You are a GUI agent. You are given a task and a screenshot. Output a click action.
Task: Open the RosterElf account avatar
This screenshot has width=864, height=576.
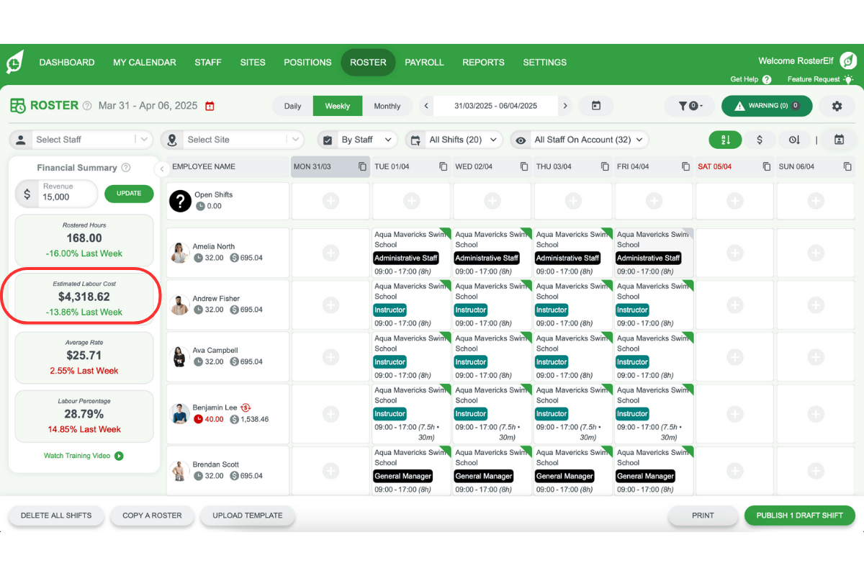pos(849,61)
